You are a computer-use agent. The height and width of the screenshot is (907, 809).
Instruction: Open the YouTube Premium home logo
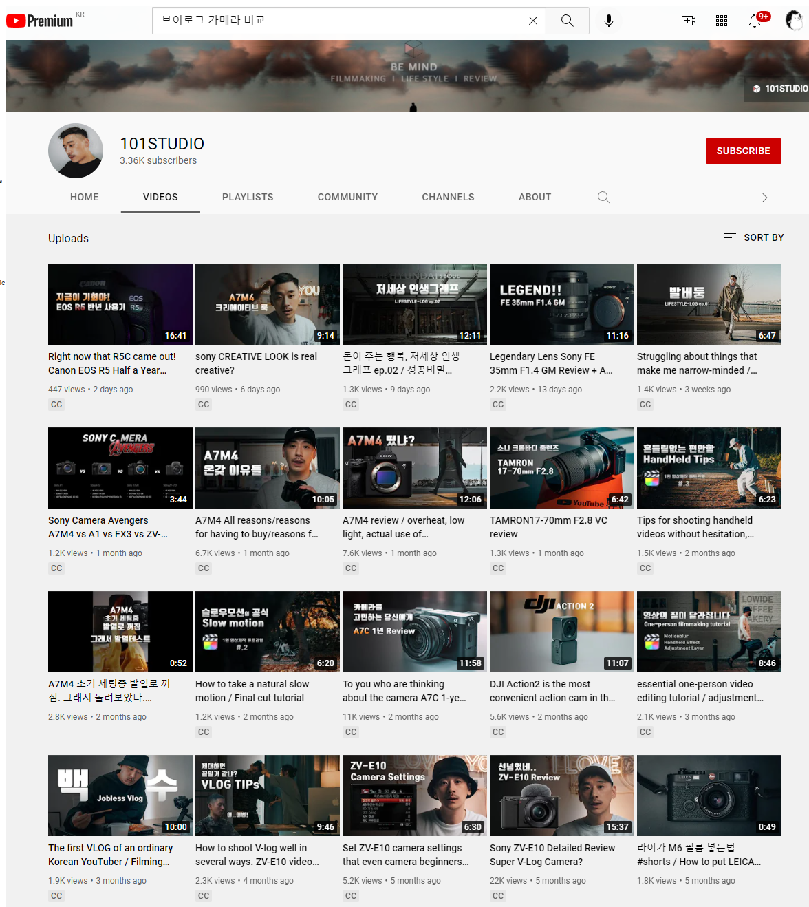(x=40, y=21)
